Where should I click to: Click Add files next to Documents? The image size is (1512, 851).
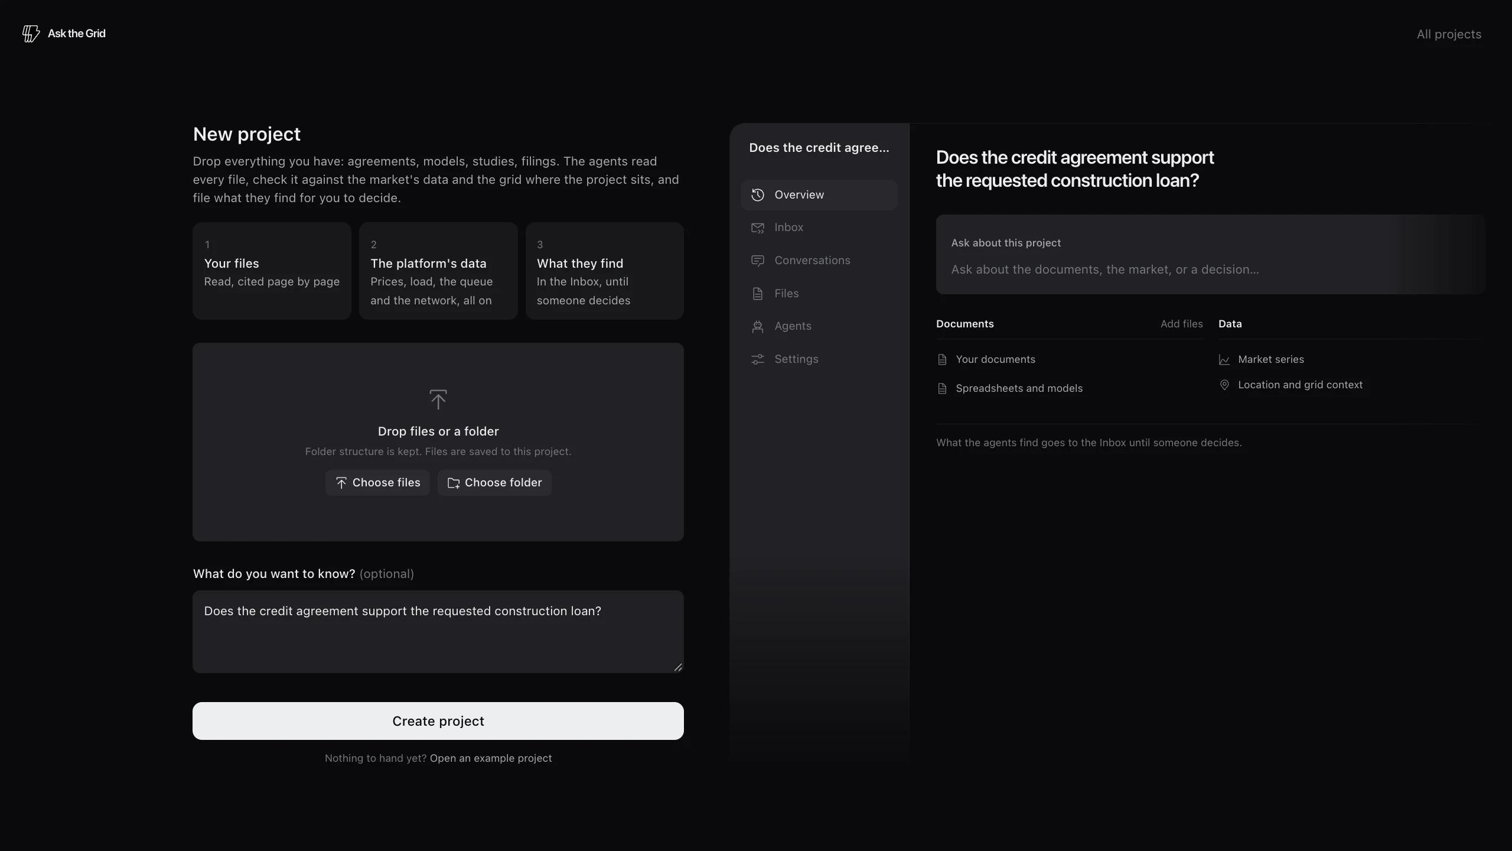pyautogui.click(x=1181, y=324)
